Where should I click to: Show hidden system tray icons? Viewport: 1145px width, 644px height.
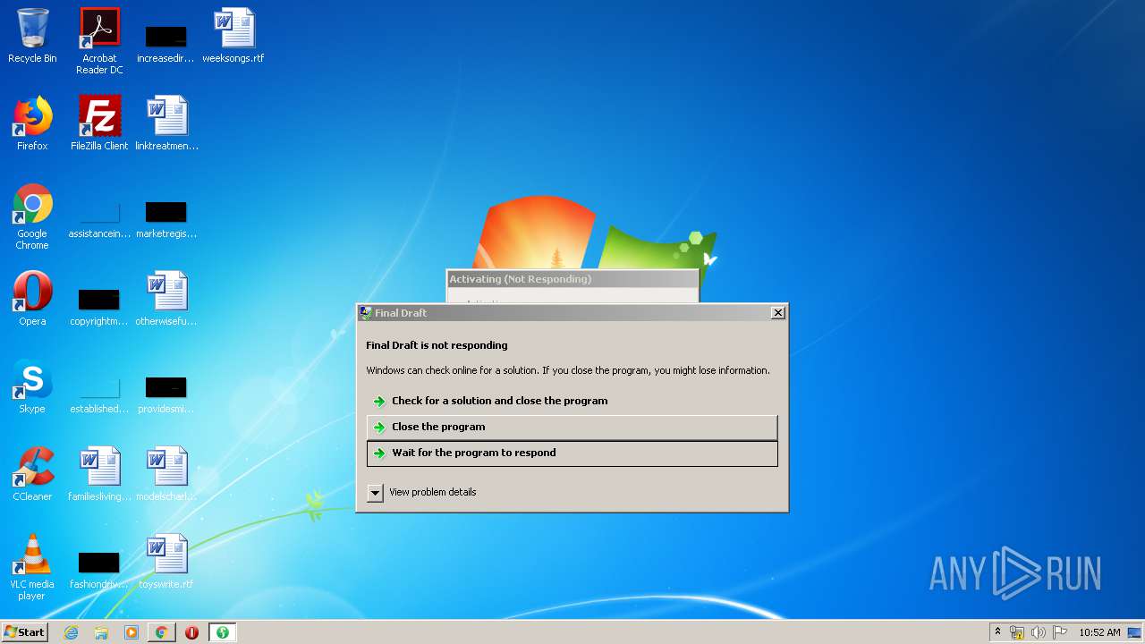click(x=997, y=632)
